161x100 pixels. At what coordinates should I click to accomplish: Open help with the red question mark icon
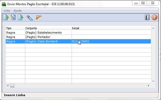(154, 17)
